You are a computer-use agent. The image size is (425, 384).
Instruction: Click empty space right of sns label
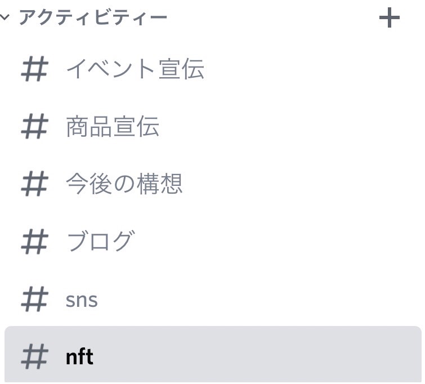(x=253, y=299)
